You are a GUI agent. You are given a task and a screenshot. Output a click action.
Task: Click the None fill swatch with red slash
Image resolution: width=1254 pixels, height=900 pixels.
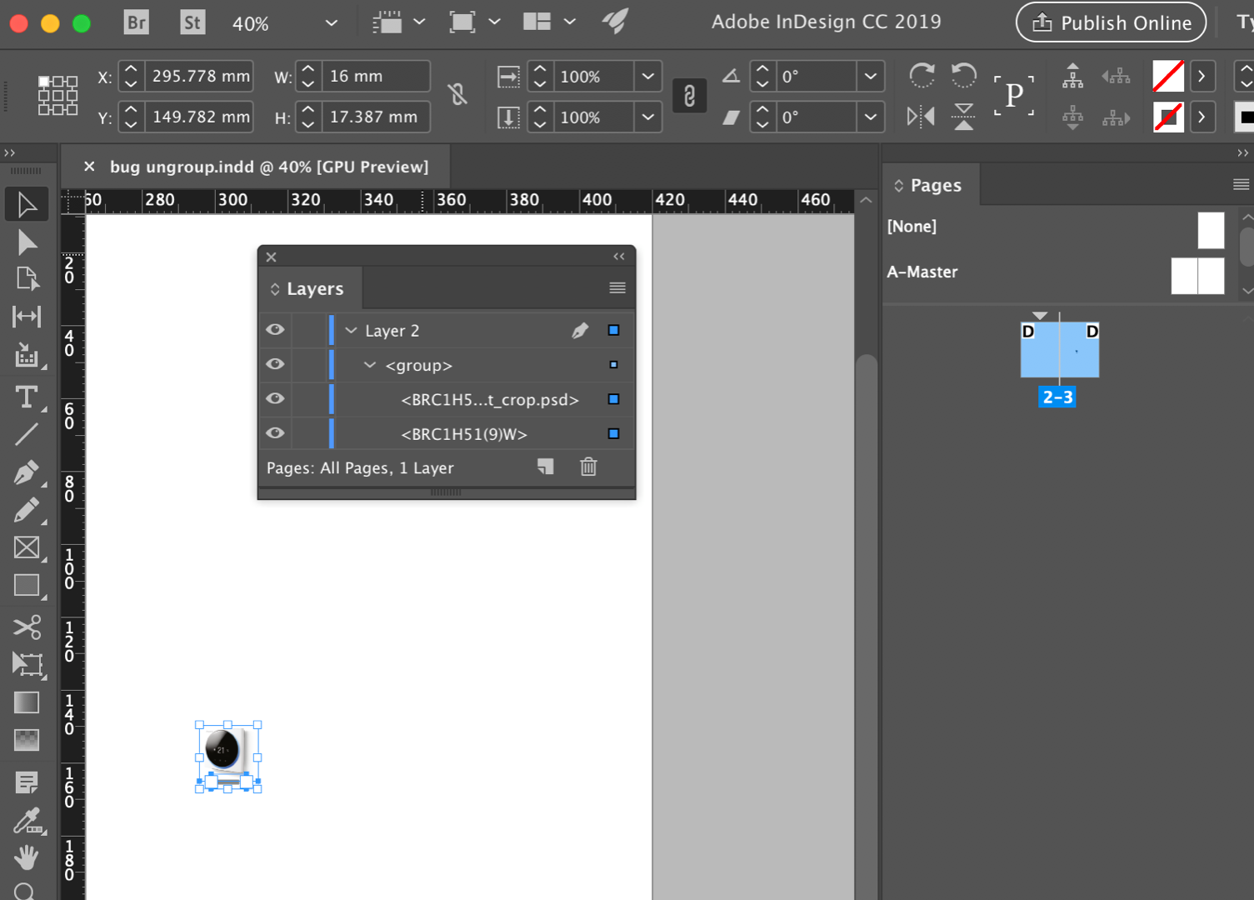[1167, 76]
